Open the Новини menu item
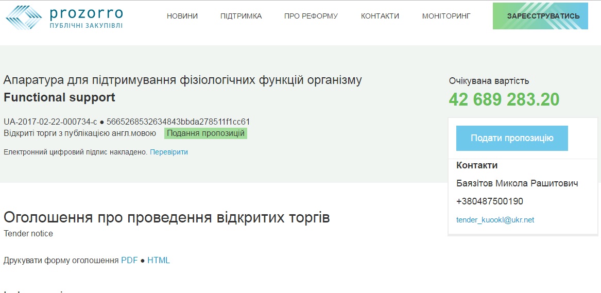 pos(182,16)
